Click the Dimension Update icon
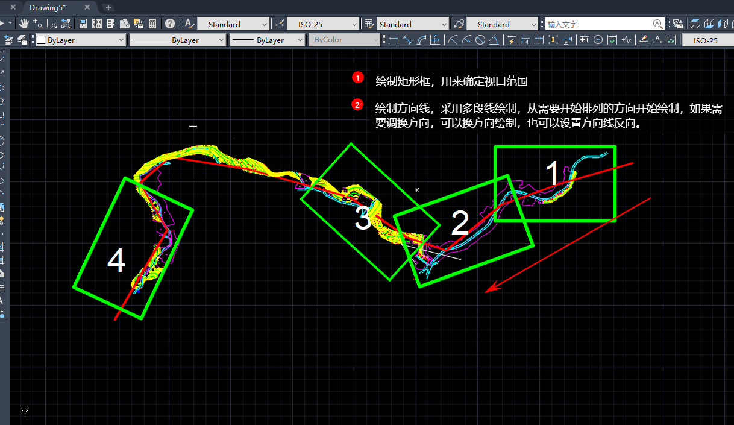The height and width of the screenshot is (425, 734). 671,40
